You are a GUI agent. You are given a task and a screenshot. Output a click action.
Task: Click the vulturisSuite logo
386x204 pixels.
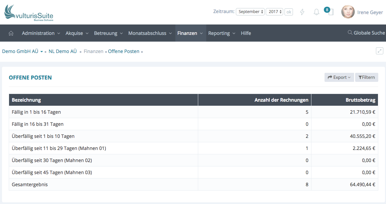point(29,13)
